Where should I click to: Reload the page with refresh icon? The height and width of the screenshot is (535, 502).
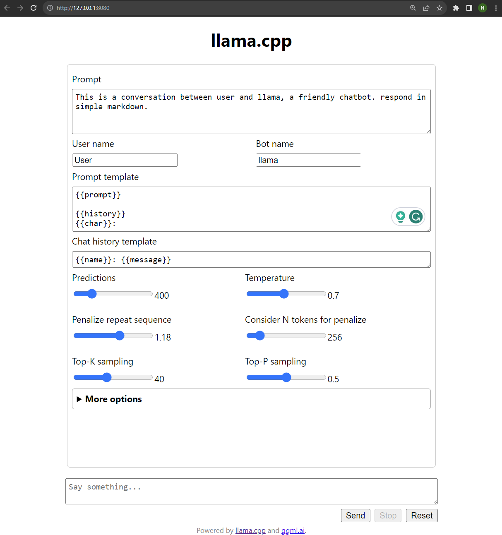click(x=34, y=8)
